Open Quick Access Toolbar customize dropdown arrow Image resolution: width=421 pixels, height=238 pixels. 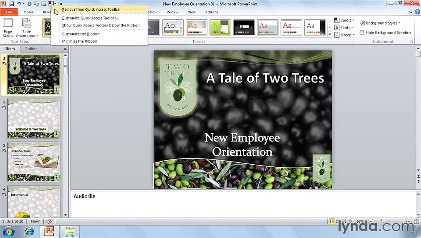[61, 4]
